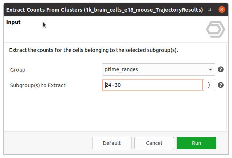232x158 pixels.
Task: Focus the subgroup field containing 24 - 30
Action: 152,85
